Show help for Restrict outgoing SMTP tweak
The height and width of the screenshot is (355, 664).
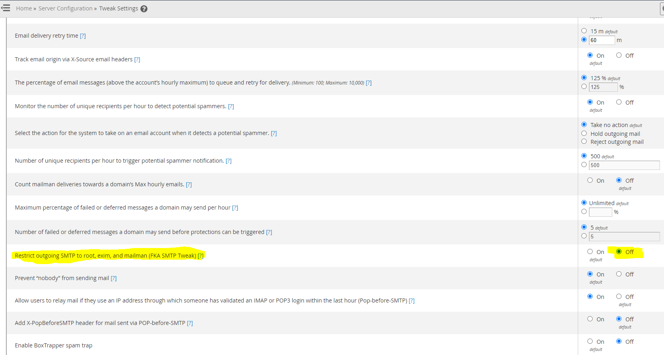[200, 256]
